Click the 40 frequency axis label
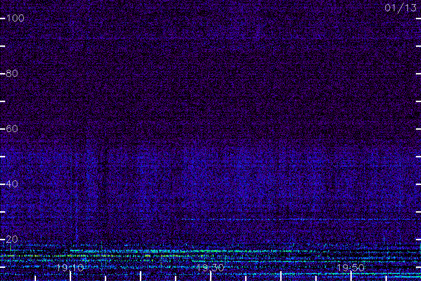Image resolution: width=421 pixels, height=281 pixels. click(12, 184)
